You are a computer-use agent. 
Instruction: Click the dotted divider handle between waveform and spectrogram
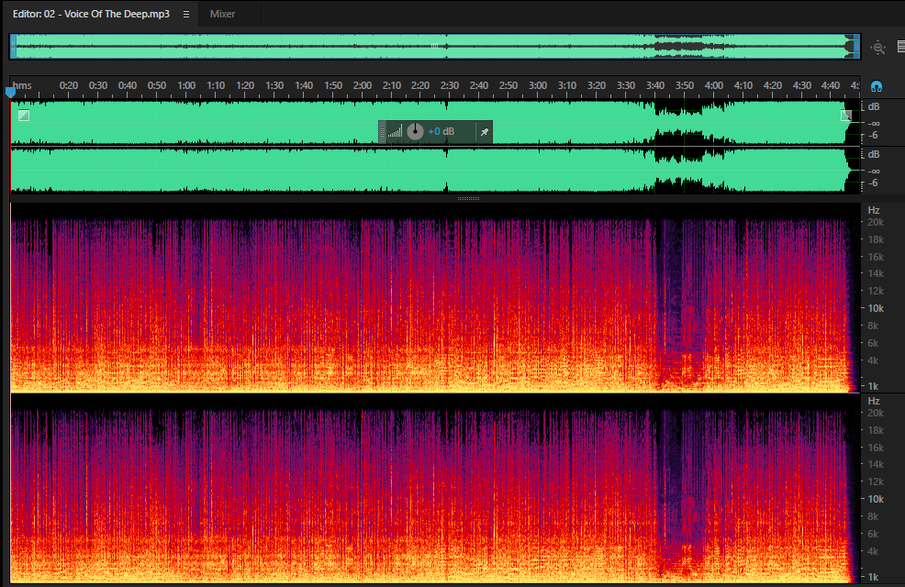(468, 198)
